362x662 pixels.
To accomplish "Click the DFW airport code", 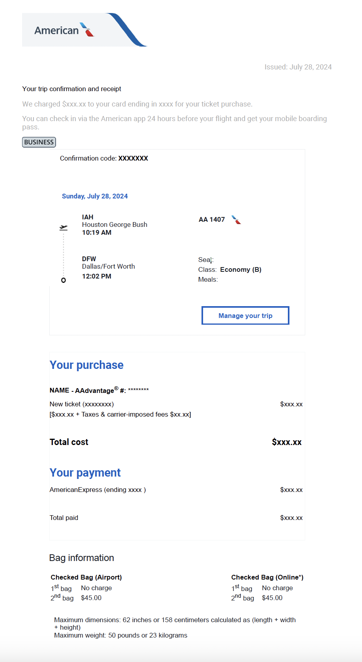I will coord(89,259).
